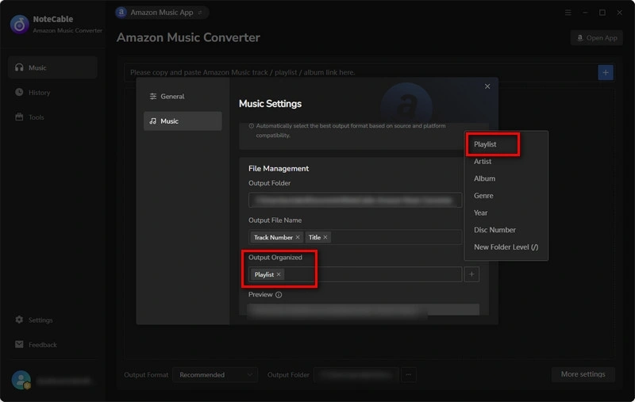Image resolution: width=635 pixels, height=402 pixels.
Task: Switch source via Amazon Music App selector
Action: click(x=162, y=13)
